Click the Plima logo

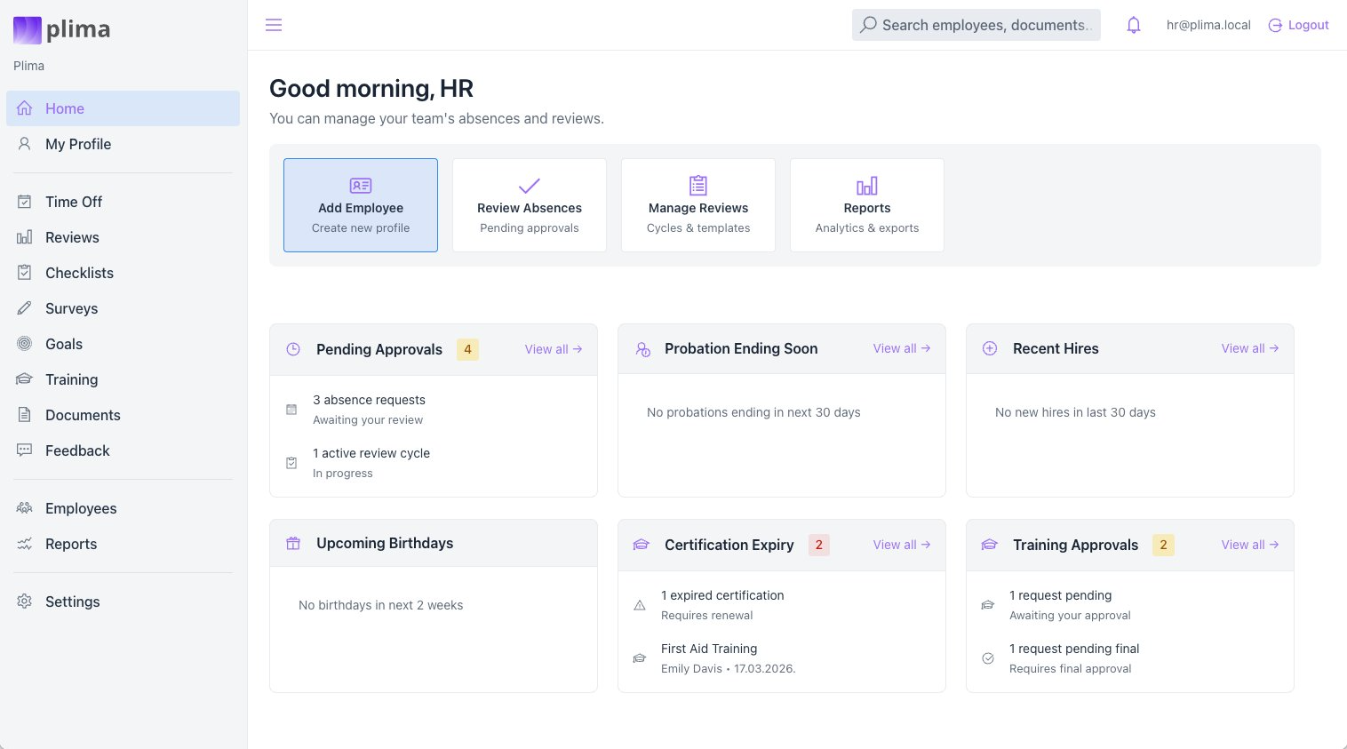[x=60, y=29]
